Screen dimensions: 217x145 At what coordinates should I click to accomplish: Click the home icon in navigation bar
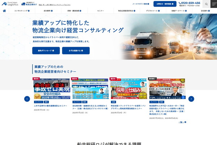(x=4, y=11)
